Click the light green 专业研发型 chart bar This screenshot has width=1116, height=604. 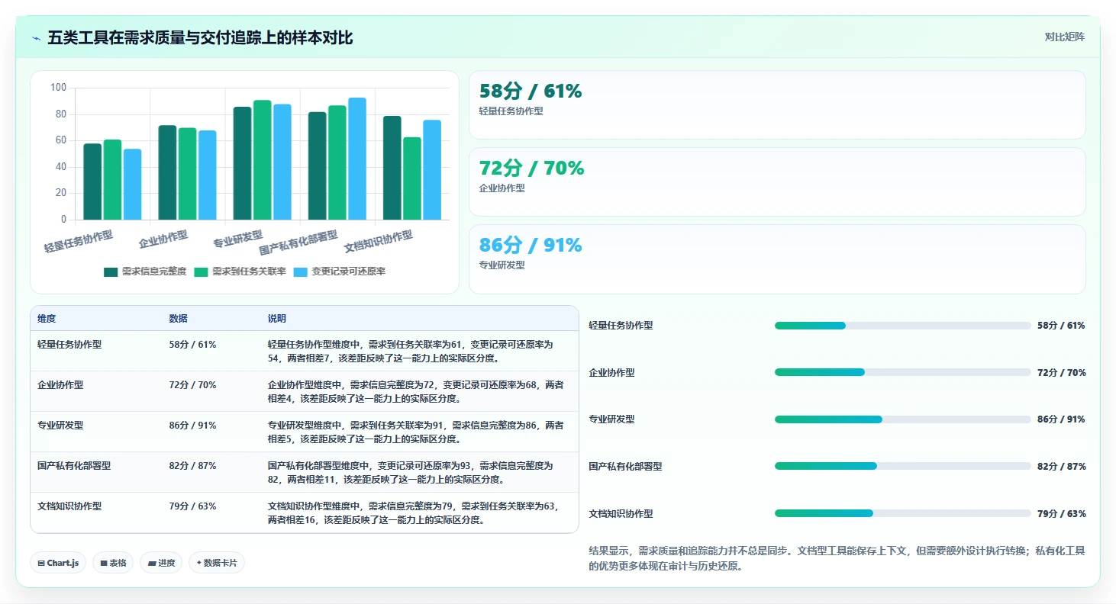tap(263, 160)
